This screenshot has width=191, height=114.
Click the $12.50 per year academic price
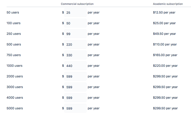point(164,12)
